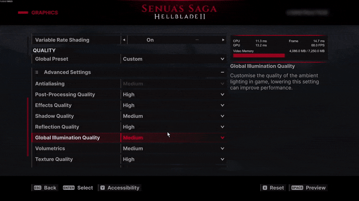This screenshot has height=201, width=359.
Task: Click the ESC key icon for Back
Action: [38, 188]
